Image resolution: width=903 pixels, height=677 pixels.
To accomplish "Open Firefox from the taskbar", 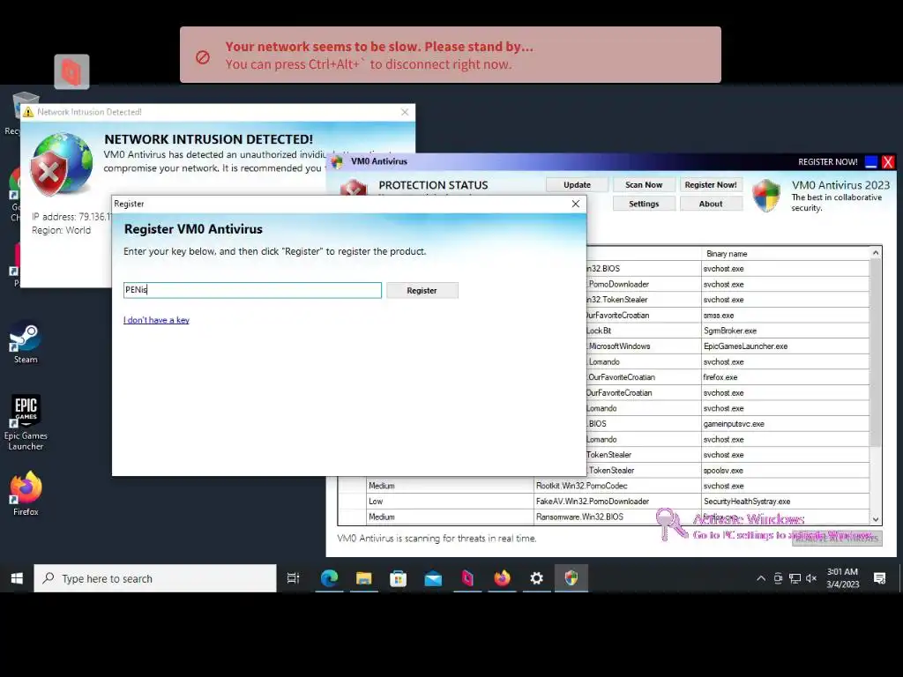I will (x=502, y=578).
